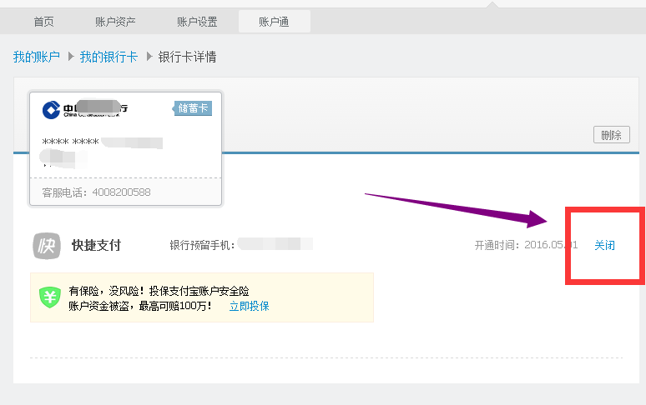
Task: Open the 首页 tab
Action: tap(43, 22)
